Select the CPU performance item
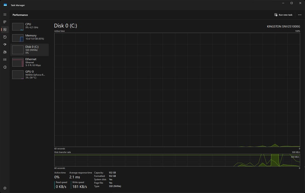305x193 pixels. [x=30, y=26]
